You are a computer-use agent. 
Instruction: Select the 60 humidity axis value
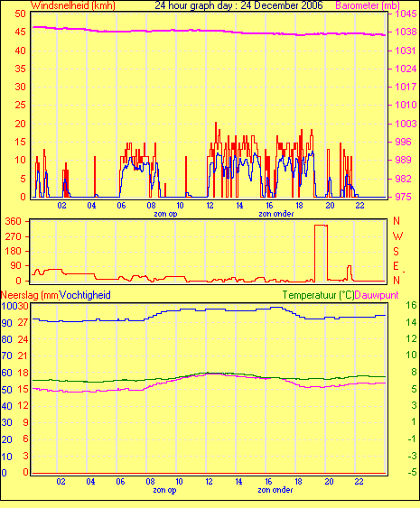coord(6,373)
